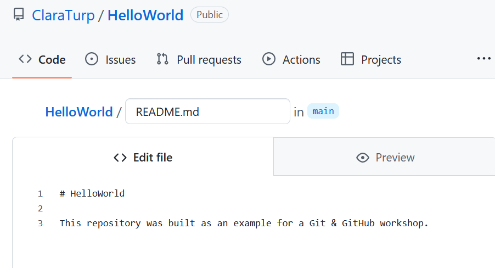The width and height of the screenshot is (495, 268).
Task: Click the Preview eye icon
Action: click(x=363, y=158)
